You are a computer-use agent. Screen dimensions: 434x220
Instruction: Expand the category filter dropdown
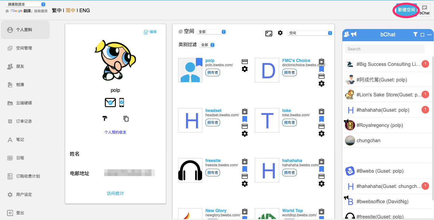pyautogui.click(x=207, y=45)
